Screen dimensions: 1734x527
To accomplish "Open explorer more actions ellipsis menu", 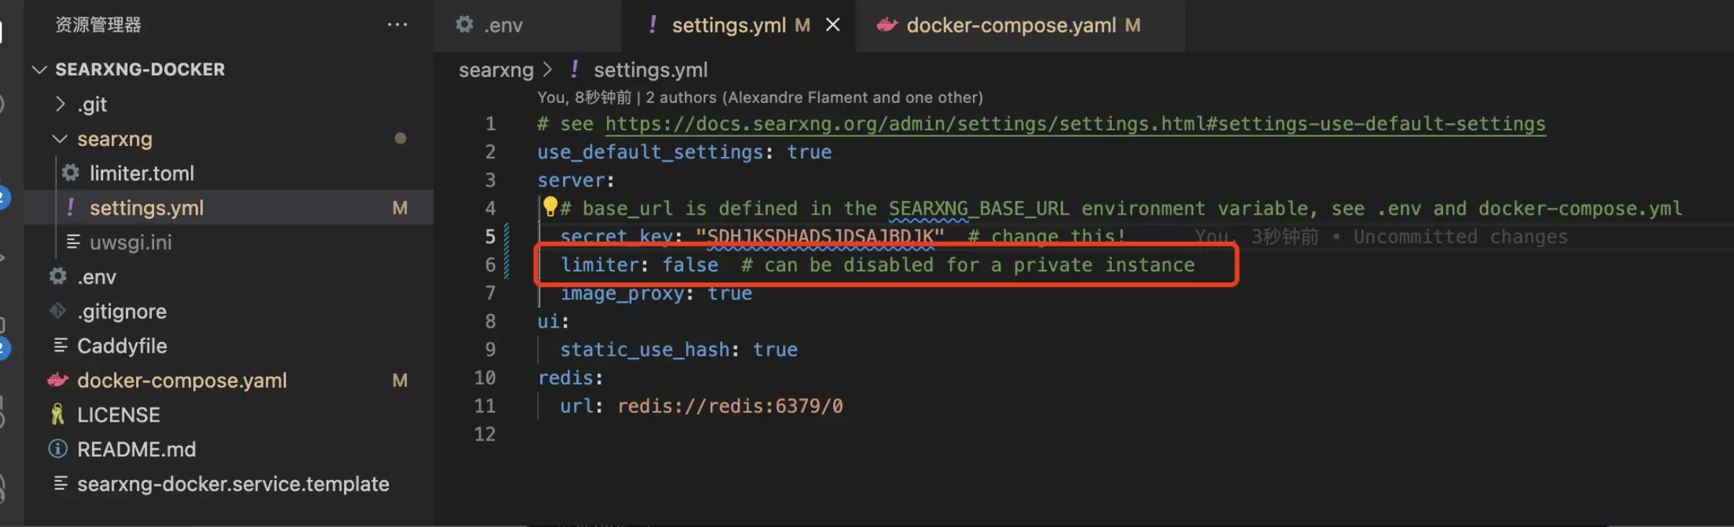I will click(x=397, y=24).
